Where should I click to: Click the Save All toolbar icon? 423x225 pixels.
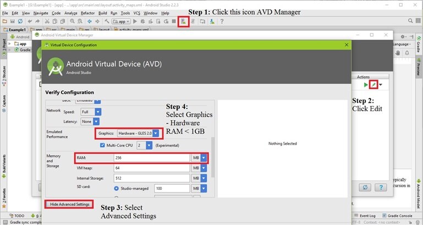point(13,21)
